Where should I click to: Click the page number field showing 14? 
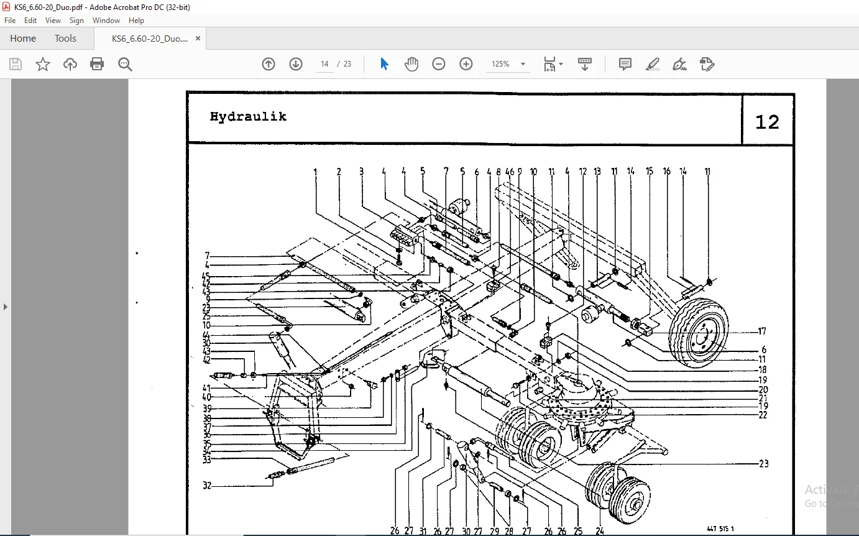click(x=324, y=64)
